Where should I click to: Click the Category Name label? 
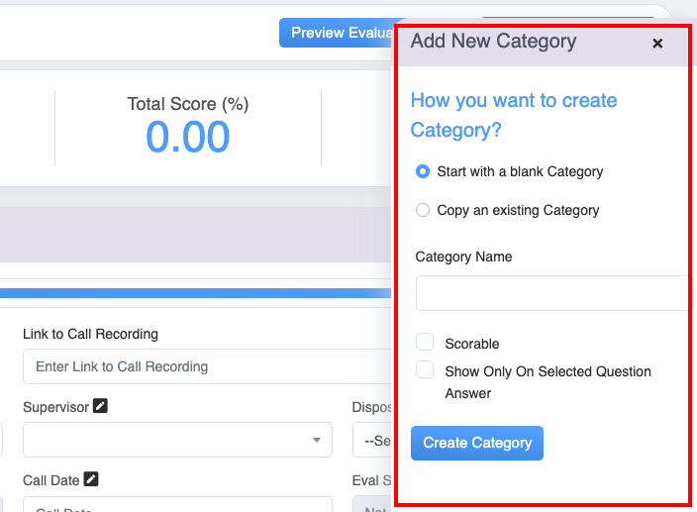click(x=463, y=256)
